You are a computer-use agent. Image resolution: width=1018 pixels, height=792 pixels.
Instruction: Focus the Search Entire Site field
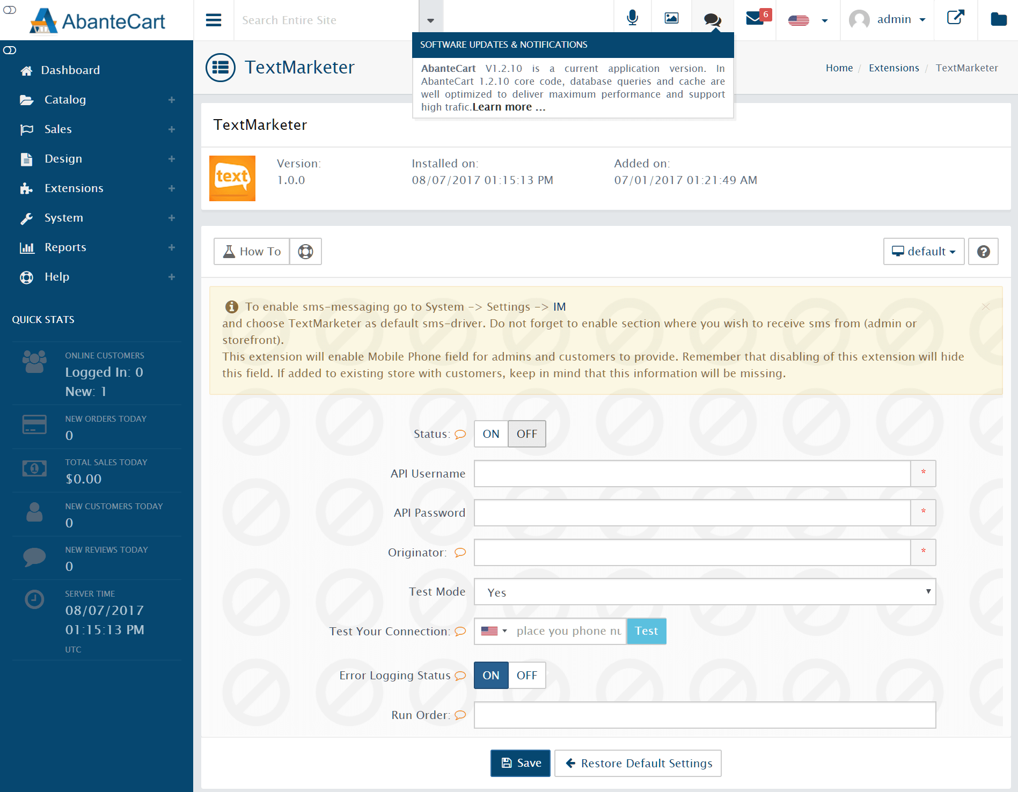[326, 20]
